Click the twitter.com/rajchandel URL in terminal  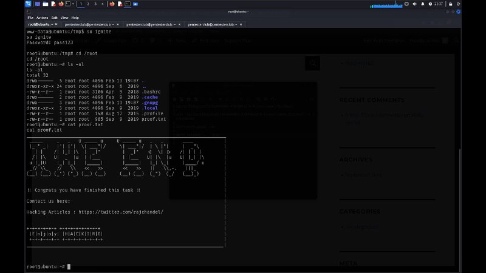point(121,212)
